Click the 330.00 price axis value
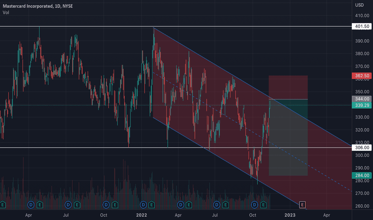 click(x=362, y=117)
